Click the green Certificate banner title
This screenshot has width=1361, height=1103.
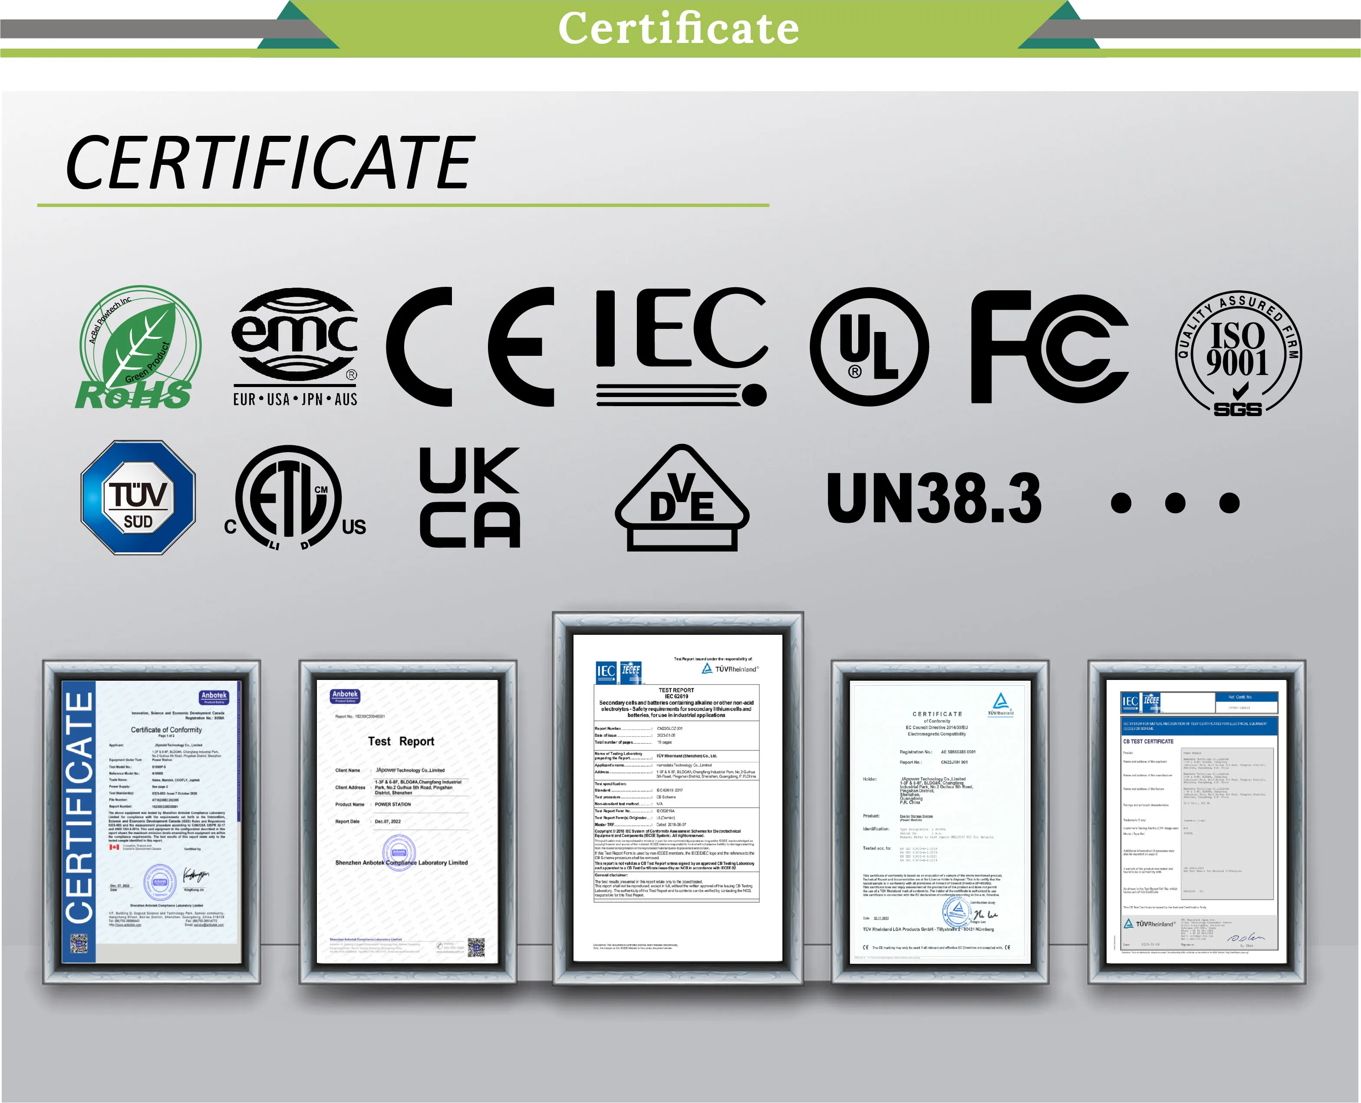click(x=678, y=29)
